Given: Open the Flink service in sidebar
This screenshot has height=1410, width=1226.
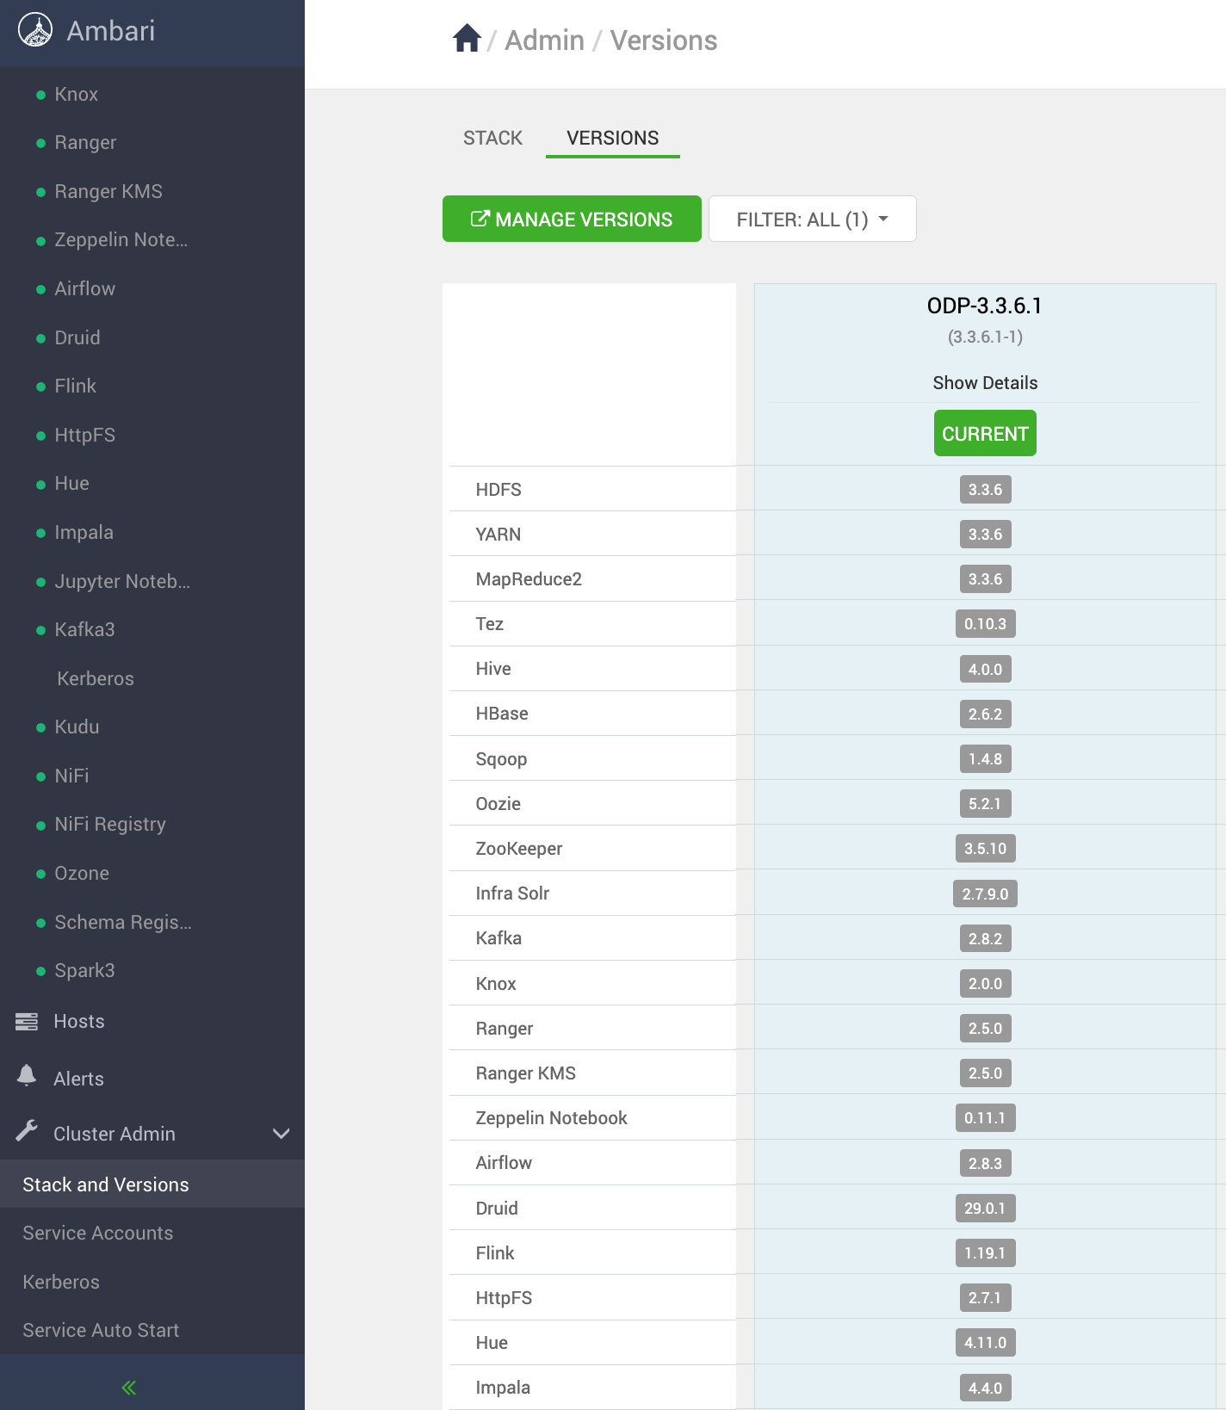Looking at the screenshot, I should click(x=76, y=387).
